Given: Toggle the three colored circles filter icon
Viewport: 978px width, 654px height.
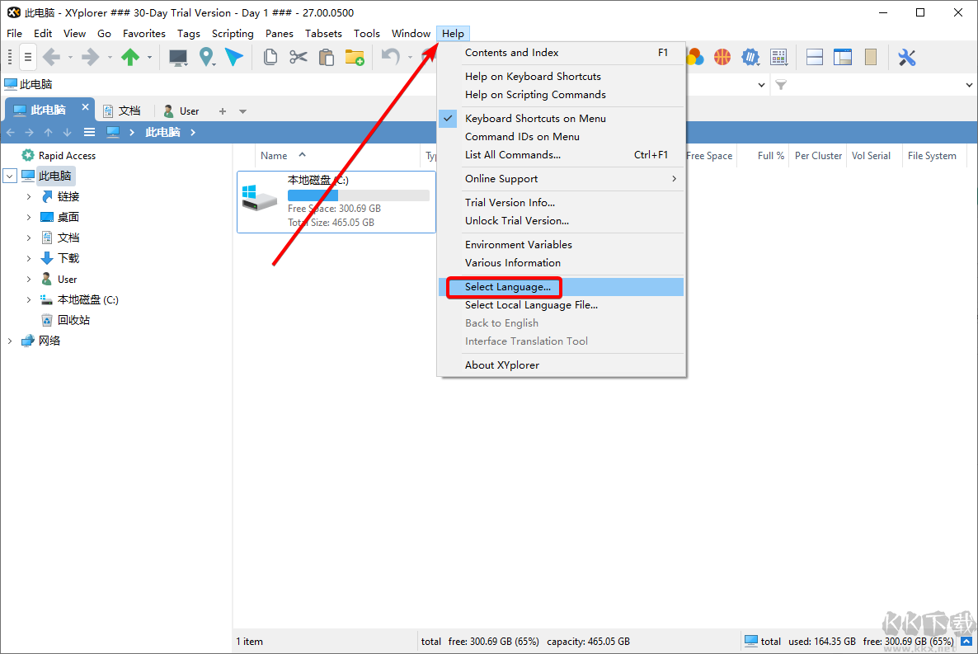Looking at the screenshot, I should click(x=695, y=58).
